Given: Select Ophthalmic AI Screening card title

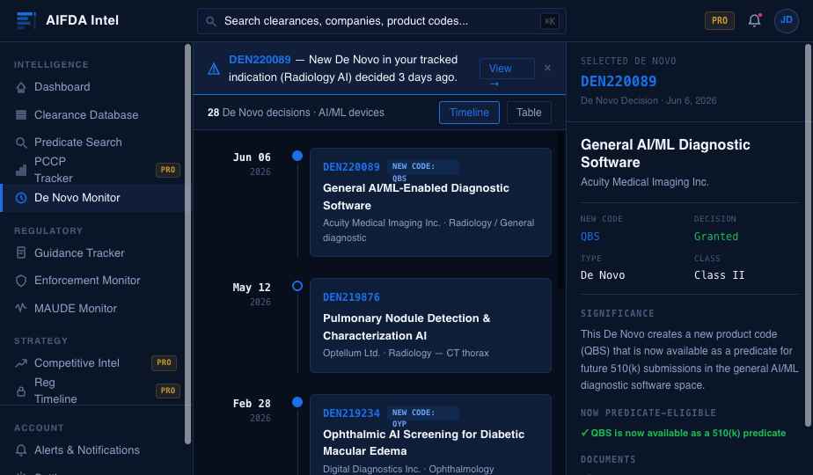Looking at the screenshot, I should point(423,442).
